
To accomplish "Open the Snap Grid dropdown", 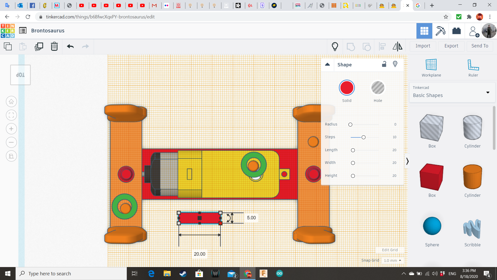I will [392, 260].
